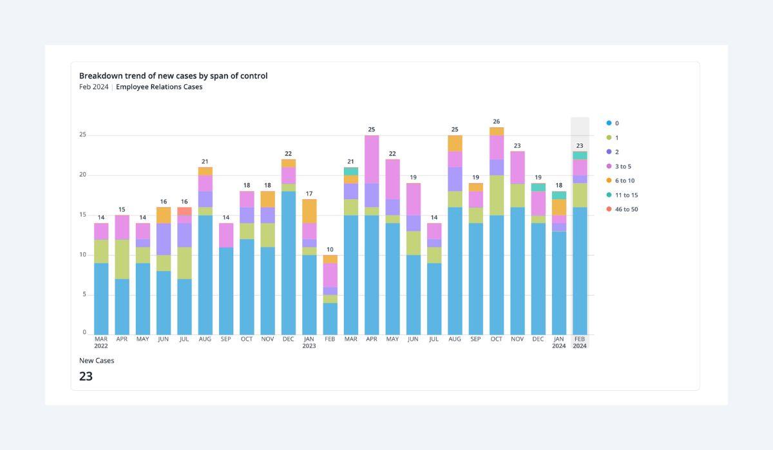The height and width of the screenshot is (450, 773).
Task: Click the green '1' legend color dot
Action: pos(609,138)
